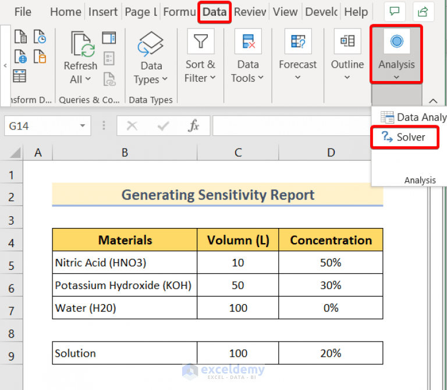Switch to the Insert tab

coord(103,12)
